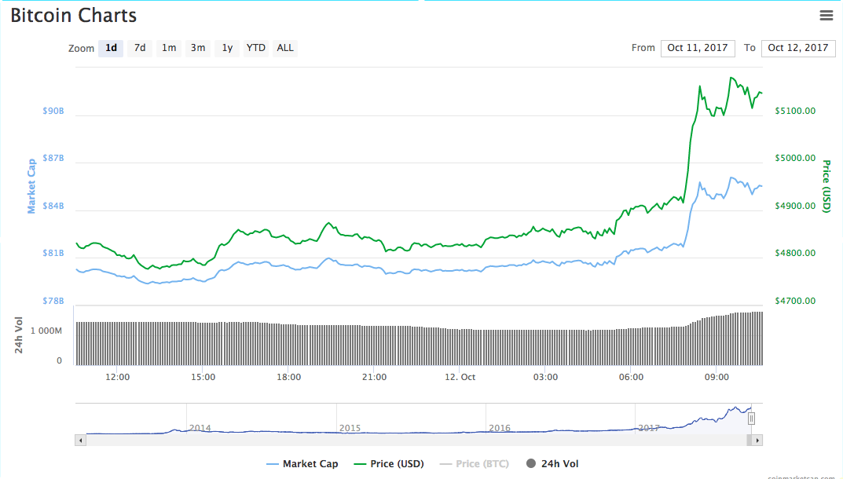Click the 21:00 time axis label
843x479 pixels.
(374, 377)
